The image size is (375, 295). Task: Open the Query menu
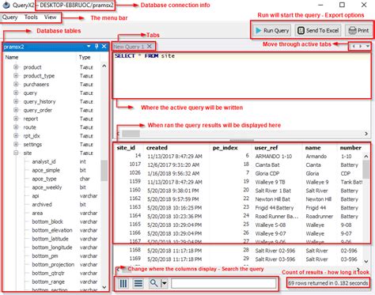(x=10, y=17)
